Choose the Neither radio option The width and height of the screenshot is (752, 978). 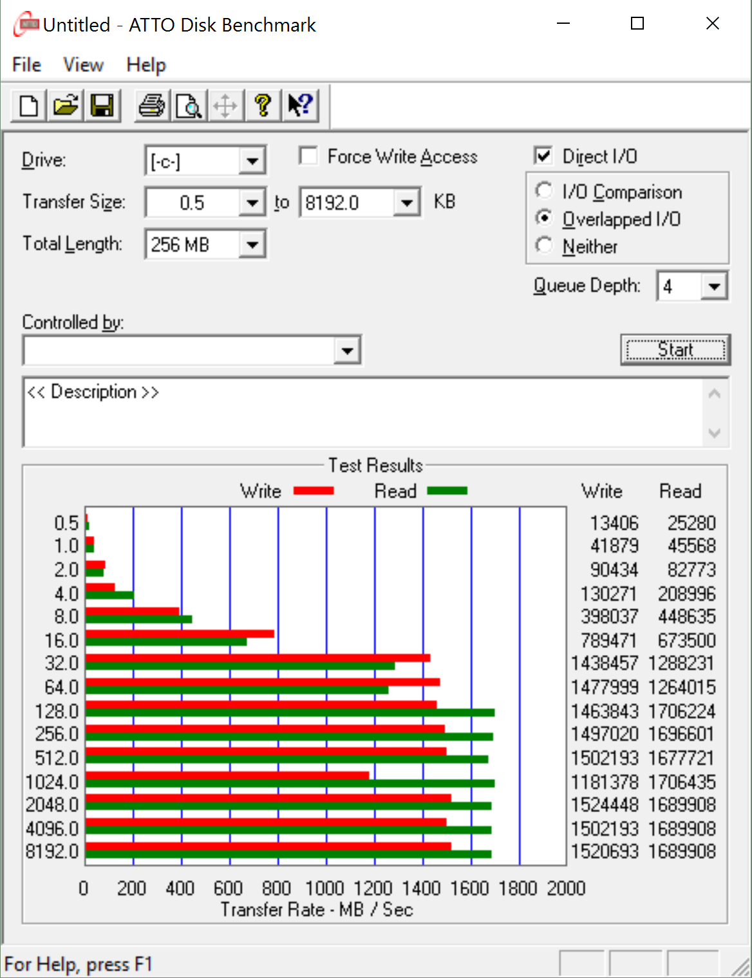click(x=544, y=246)
